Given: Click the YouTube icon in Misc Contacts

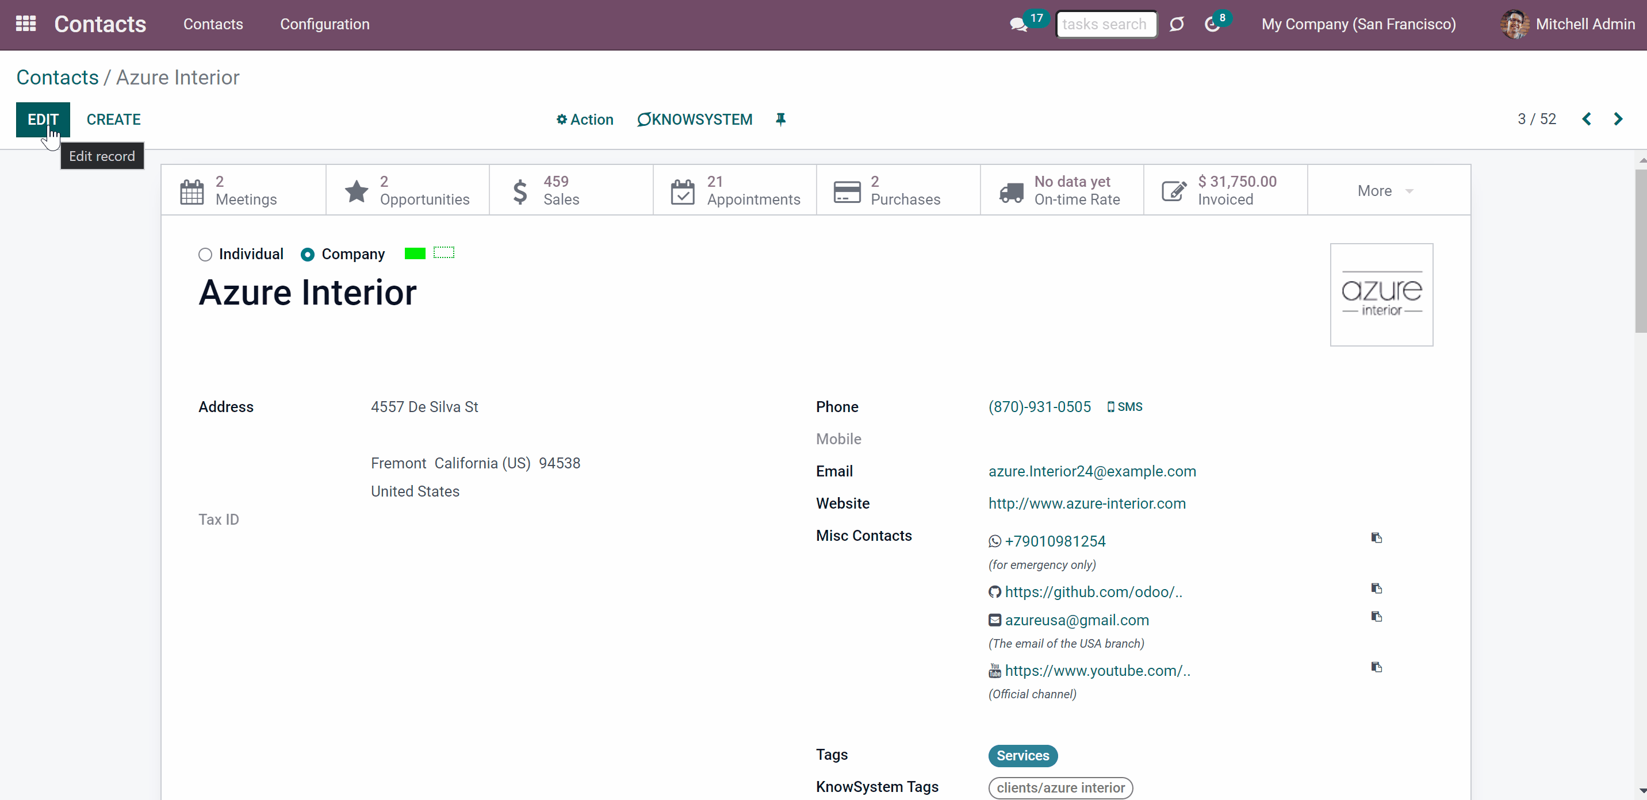Looking at the screenshot, I should (995, 670).
